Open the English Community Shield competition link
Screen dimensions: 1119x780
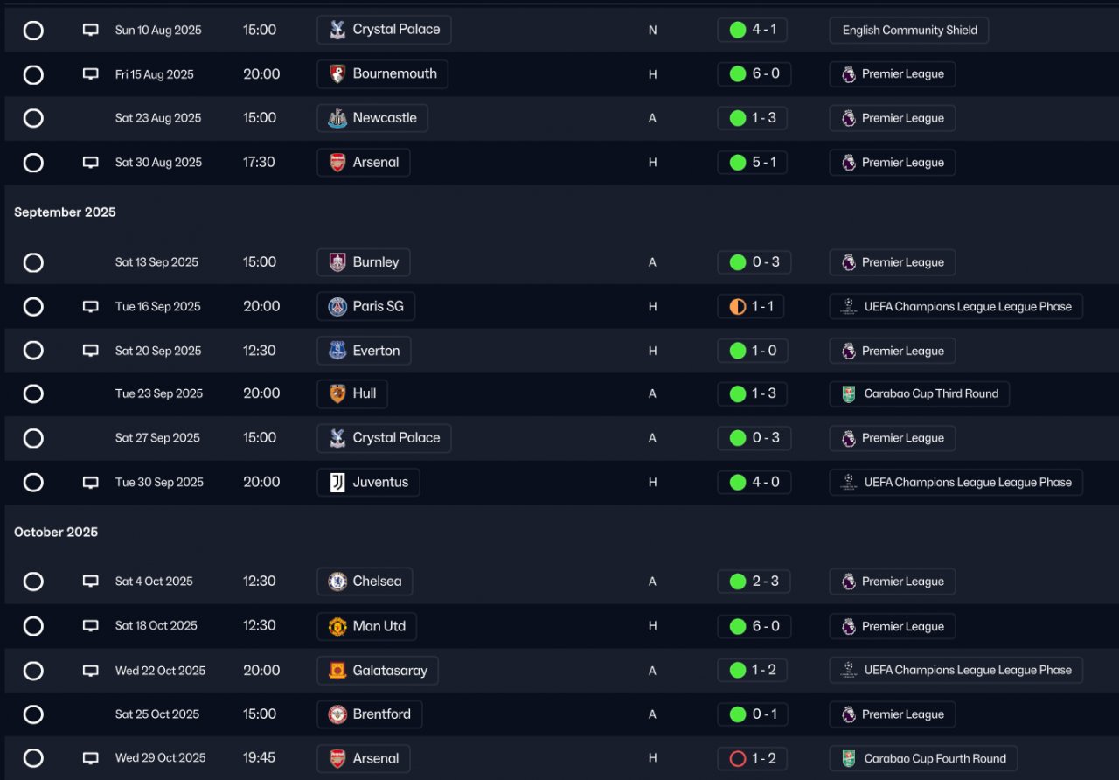point(909,30)
